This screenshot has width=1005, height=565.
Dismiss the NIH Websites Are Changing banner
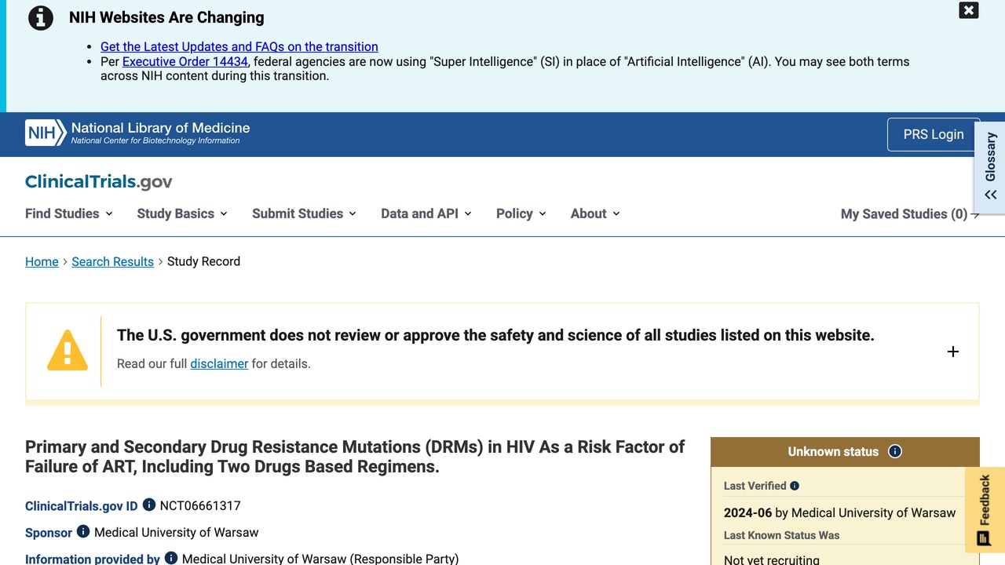[969, 10]
